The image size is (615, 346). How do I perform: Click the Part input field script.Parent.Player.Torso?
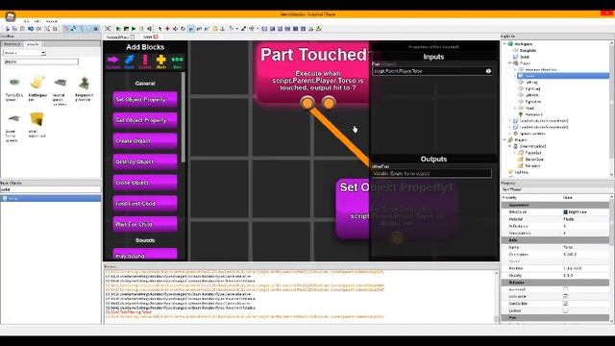coord(431,71)
